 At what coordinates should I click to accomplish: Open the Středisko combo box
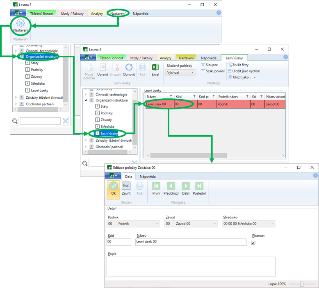click(x=248, y=224)
